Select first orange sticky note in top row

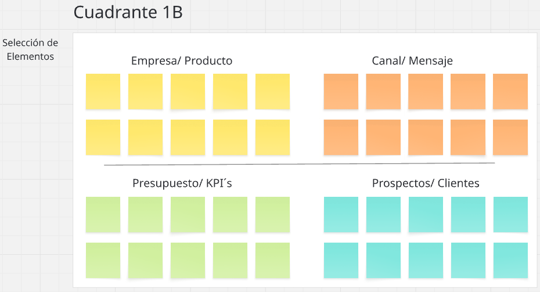(341, 91)
